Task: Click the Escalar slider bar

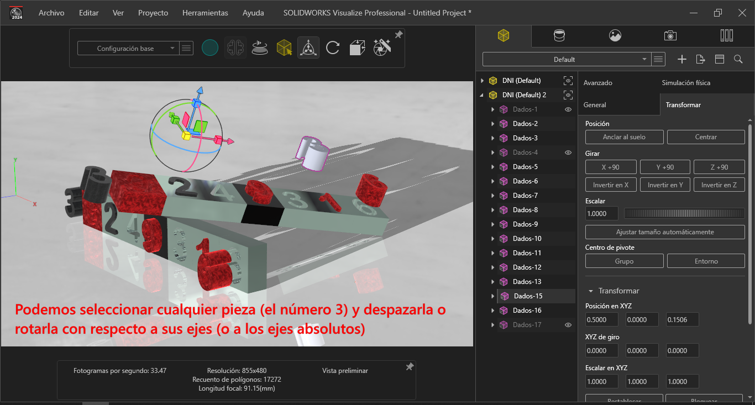Action: tap(684, 213)
